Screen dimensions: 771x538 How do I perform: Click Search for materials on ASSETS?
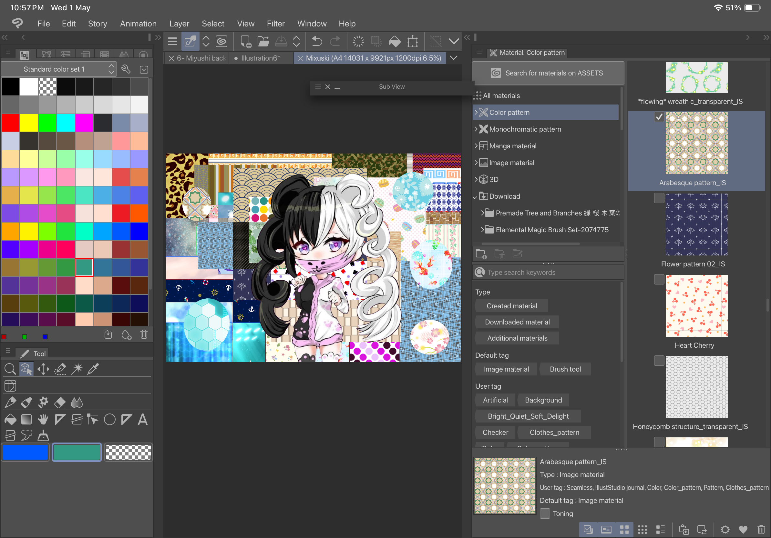(548, 73)
